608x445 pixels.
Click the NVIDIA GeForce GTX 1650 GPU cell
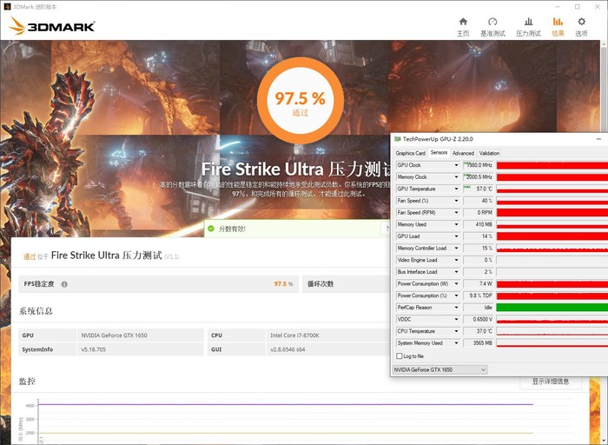click(141, 335)
